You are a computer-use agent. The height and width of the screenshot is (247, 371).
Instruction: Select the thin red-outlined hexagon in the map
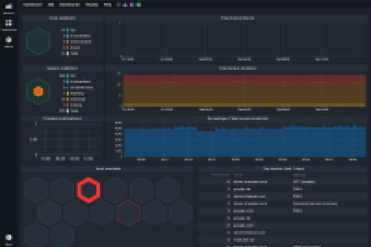click(x=129, y=213)
